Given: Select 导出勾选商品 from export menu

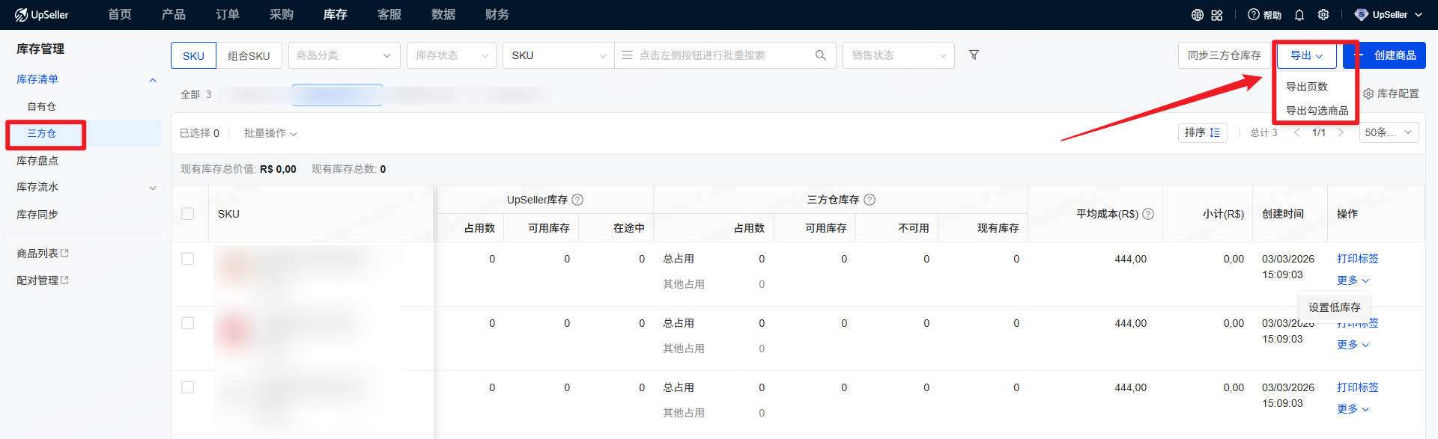Looking at the screenshot, I should (1317, 111).
